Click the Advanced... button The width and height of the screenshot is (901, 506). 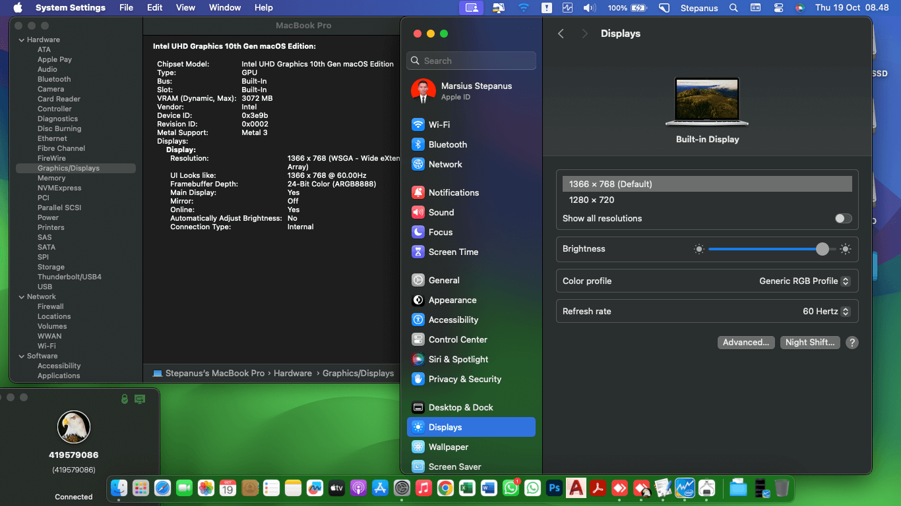(746, 343)
